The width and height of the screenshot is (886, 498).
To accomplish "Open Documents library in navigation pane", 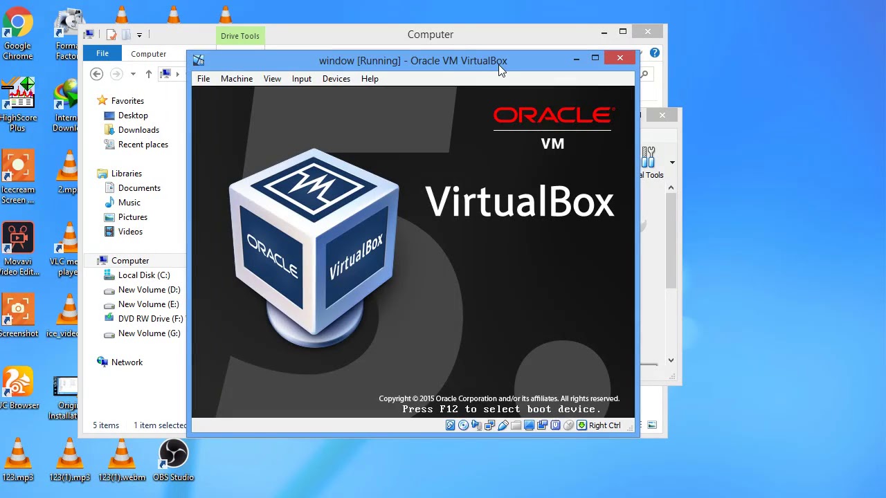I will 139,188.
